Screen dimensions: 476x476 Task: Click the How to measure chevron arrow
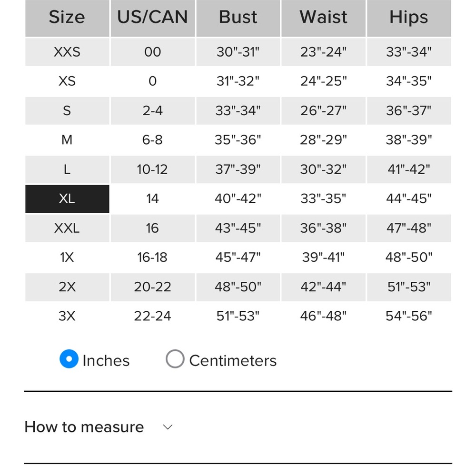[168, 427]
